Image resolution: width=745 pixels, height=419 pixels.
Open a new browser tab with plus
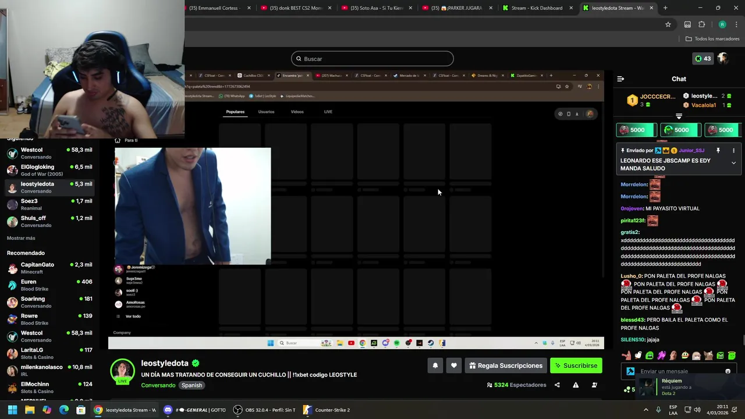pos(665,8)
